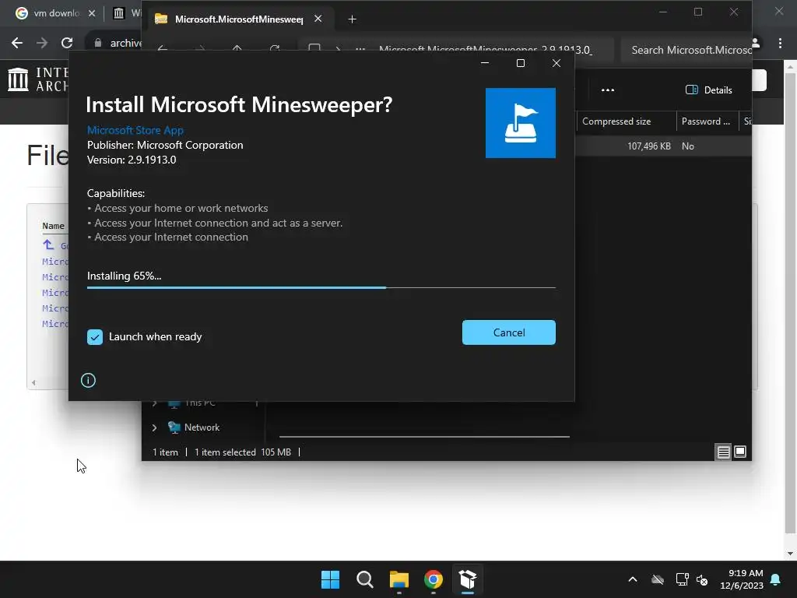Switch to the vm download Chrome tab
The height and width of the screenshot is (598, 797).
pyautogui.click(x=48, y=13)
